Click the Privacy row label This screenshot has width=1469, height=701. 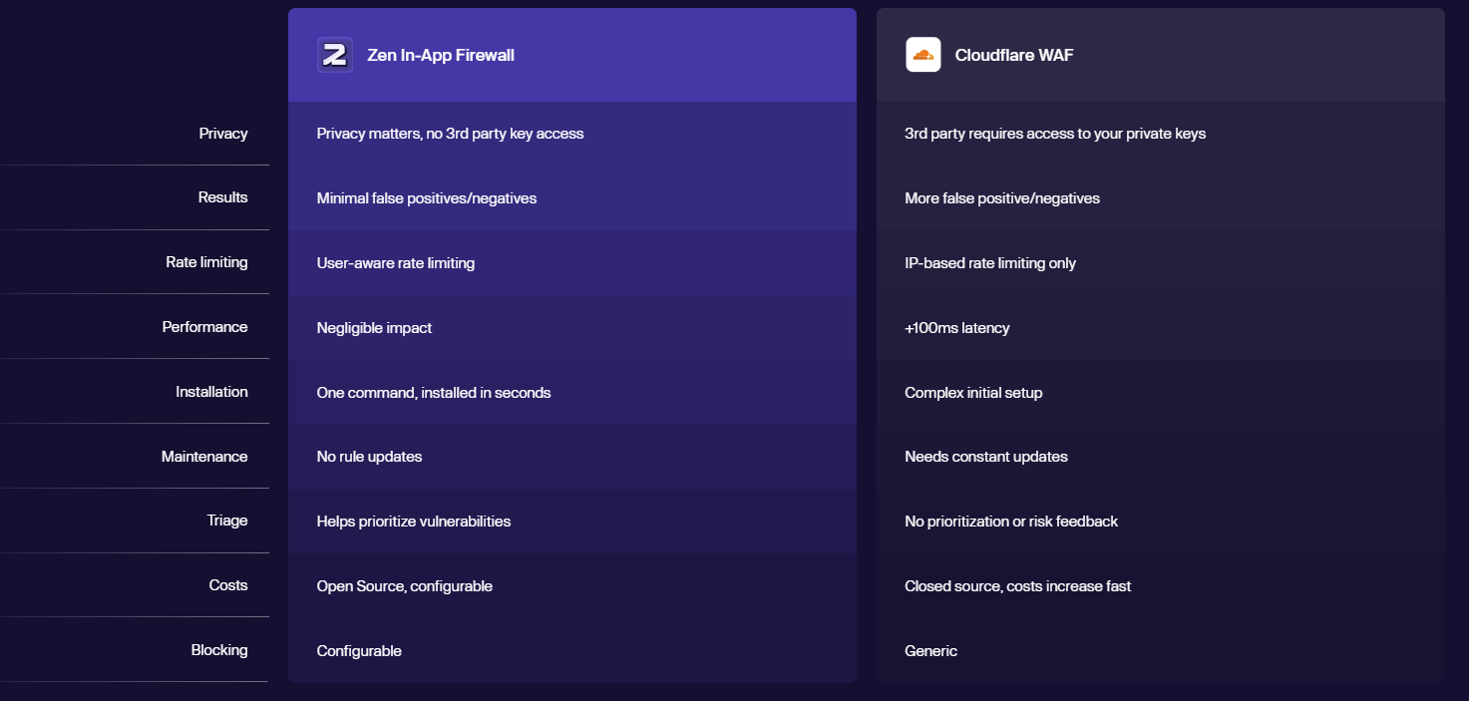coord(223,134)
